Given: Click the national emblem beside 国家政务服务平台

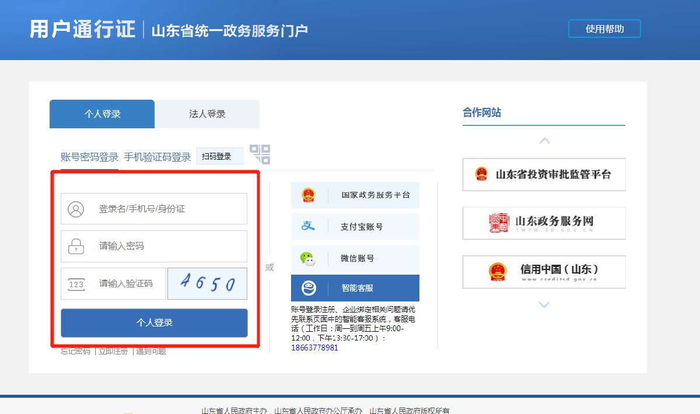Looking at the screenshot, I should pos(308,195).
